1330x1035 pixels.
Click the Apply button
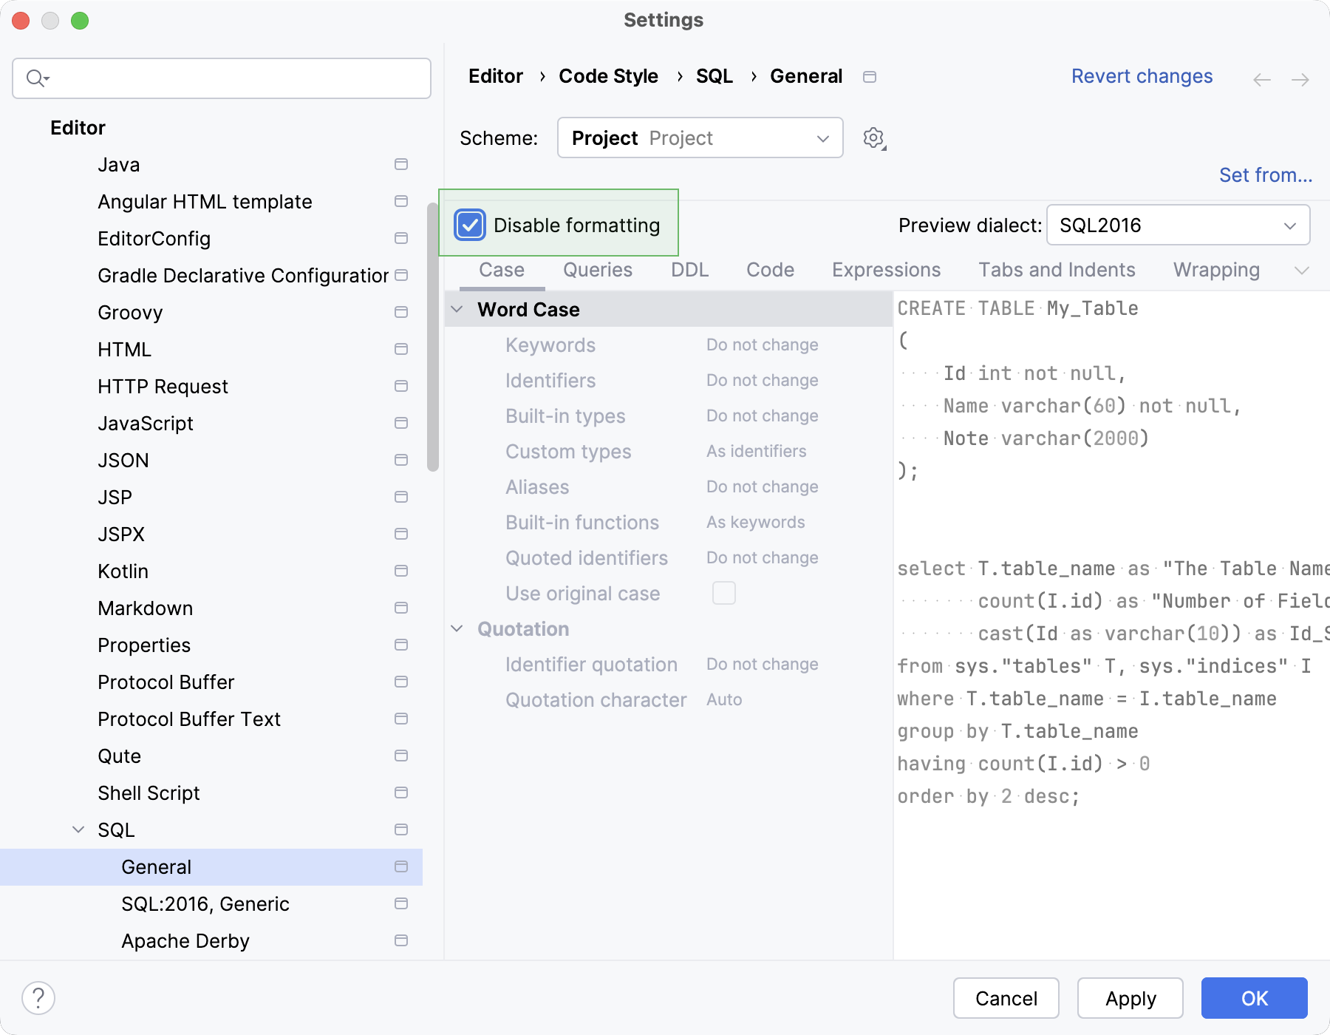[x=1130, y=998]
